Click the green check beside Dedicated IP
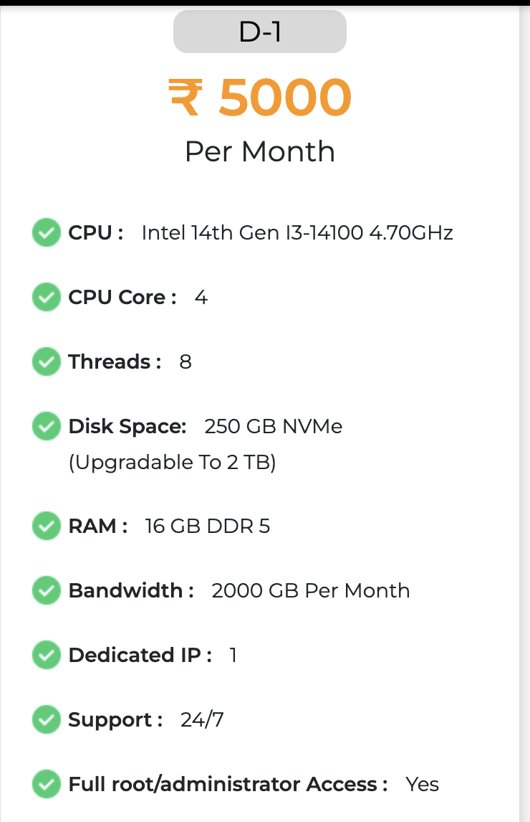 [47, 656]
